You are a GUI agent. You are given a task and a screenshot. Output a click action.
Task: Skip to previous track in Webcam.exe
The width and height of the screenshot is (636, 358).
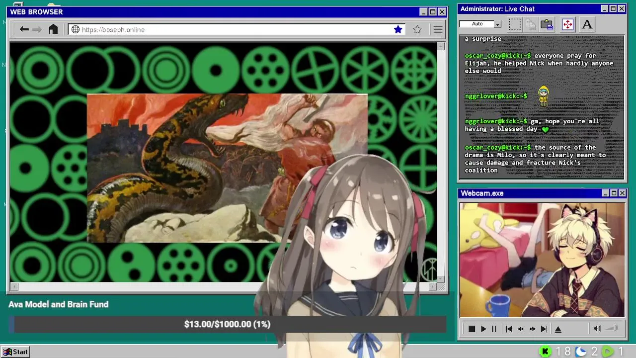coord(509,329)
